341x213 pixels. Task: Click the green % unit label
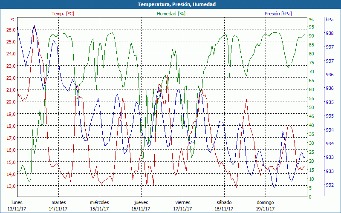(311, 20)
